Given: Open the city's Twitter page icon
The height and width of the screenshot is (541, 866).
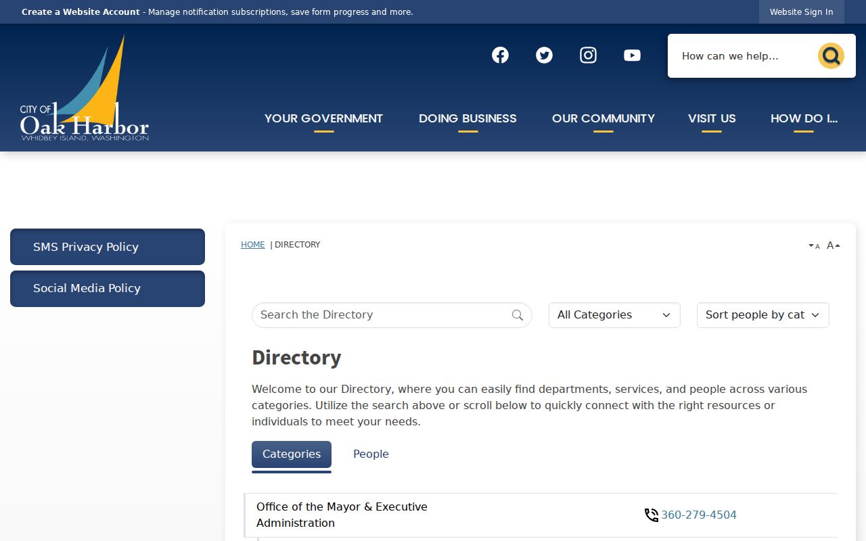Looking at the screenshot, I should click(x=544, y=55).
